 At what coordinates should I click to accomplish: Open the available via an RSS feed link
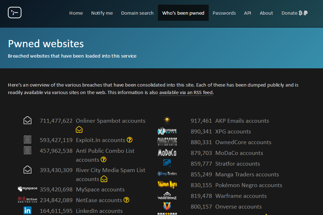tap(186, 93)
